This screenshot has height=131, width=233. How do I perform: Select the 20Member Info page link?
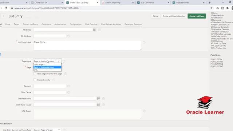click(217, 15)
